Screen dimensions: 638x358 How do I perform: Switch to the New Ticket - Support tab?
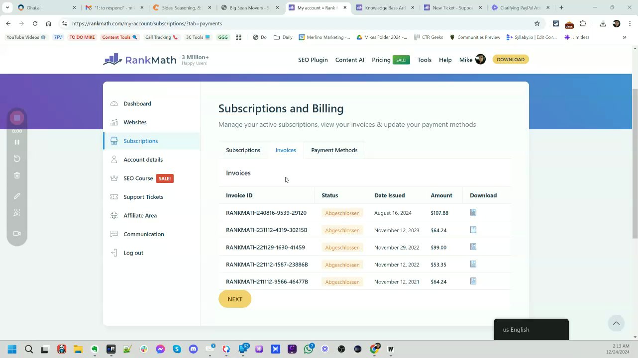click(x=453, y=7)
